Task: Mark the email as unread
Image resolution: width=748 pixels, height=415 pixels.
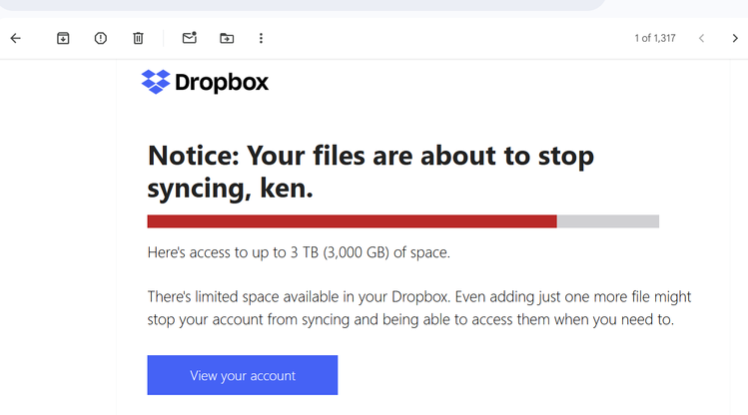Action: (x=189, y=38)
